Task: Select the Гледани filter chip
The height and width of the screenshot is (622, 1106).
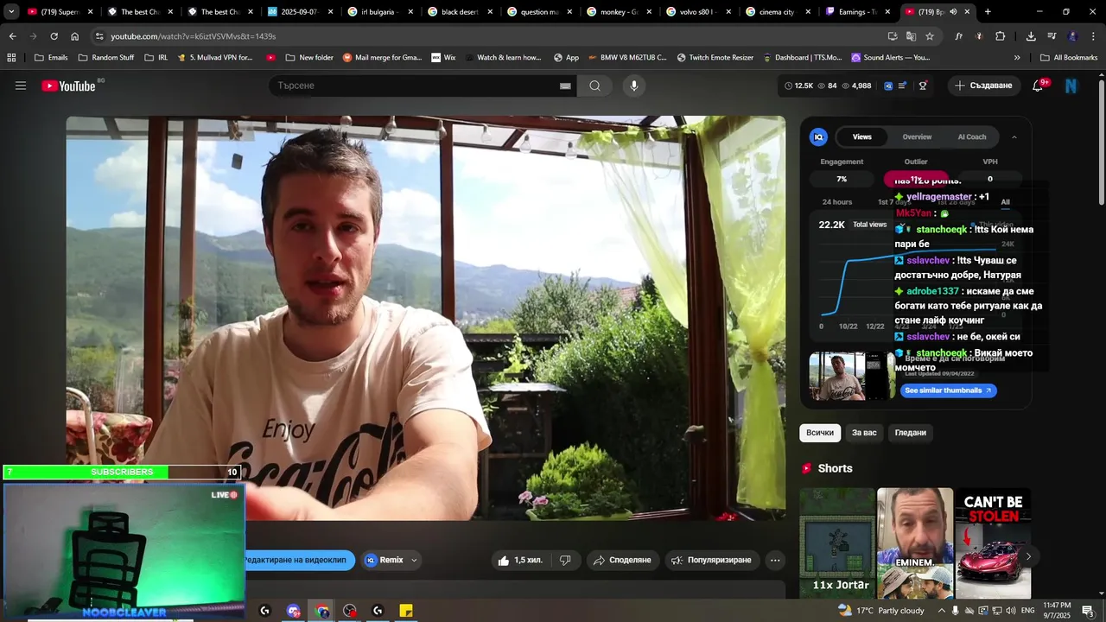Action: [x=911, y=433]
